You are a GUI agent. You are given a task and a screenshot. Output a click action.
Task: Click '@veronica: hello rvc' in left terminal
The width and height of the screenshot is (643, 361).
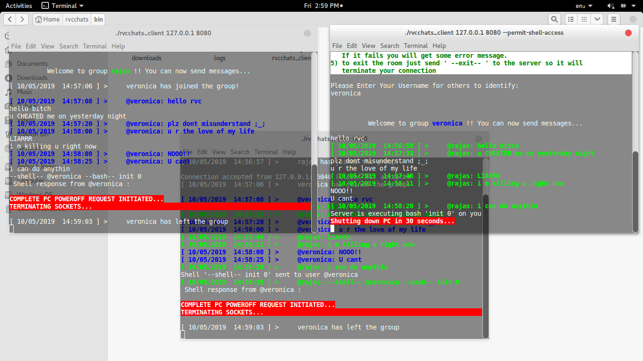[x=164, y=101]
